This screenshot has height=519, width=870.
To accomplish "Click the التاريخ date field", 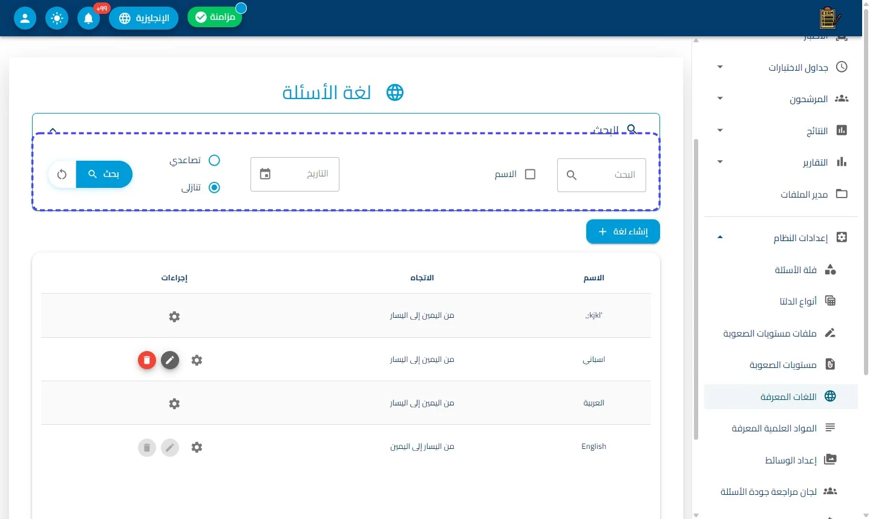I will [295, 174].
